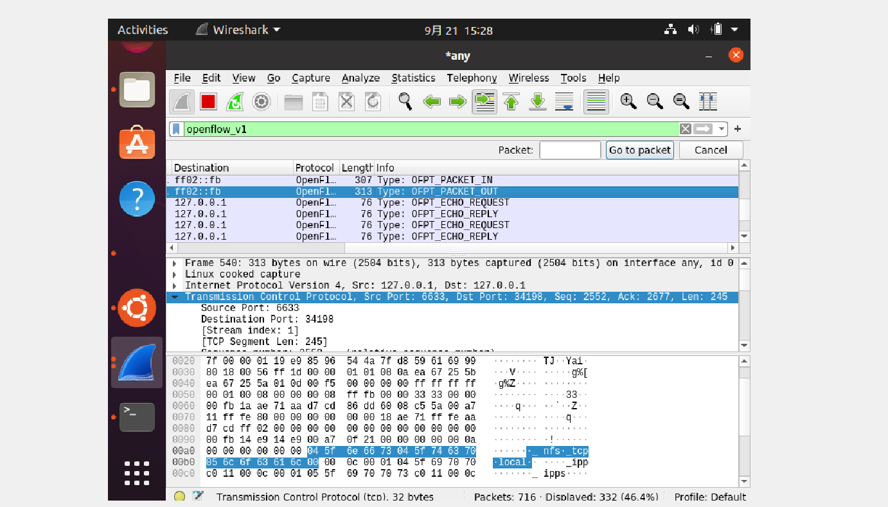
Task: Toggle auto-scroll during live capture
Action: point(564,102)
